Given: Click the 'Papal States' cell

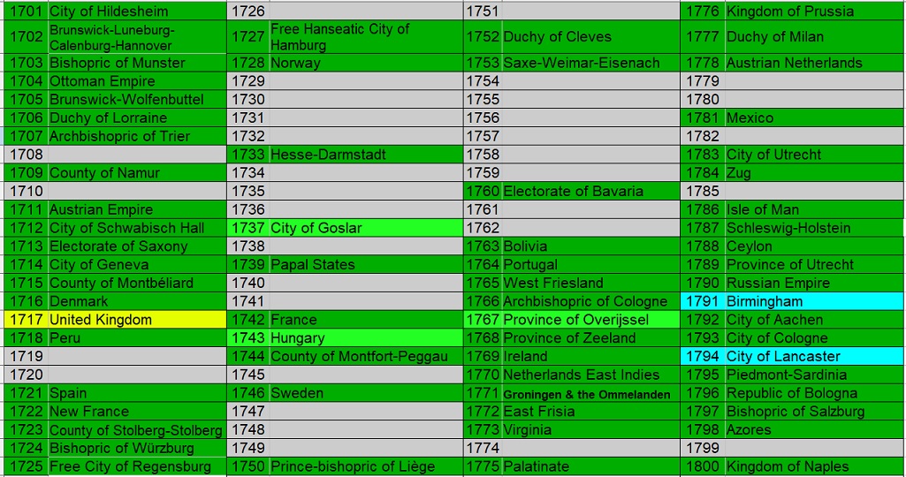Looking at the screenshot, I should pyautogui.click(x=366, y=265).
